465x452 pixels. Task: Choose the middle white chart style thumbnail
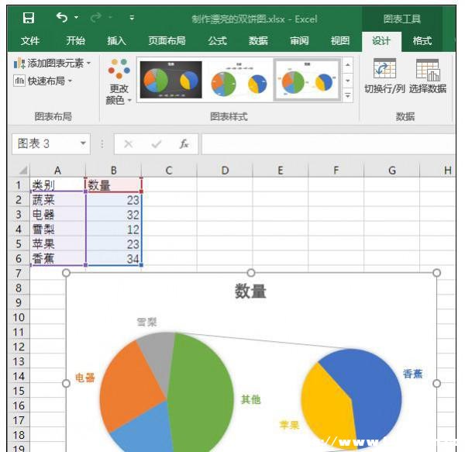[239, 80]
